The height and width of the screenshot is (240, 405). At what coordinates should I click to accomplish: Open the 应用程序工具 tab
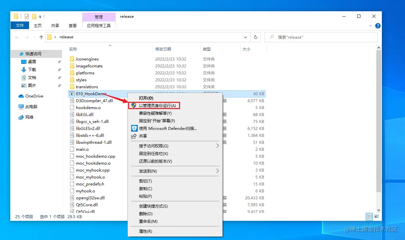pos(99,25)
